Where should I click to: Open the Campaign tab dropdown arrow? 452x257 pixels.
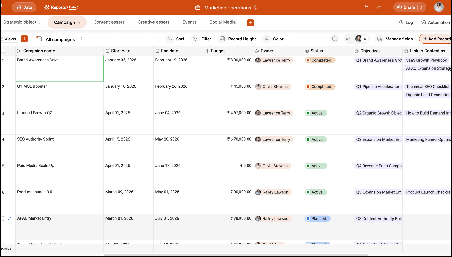tap(79, 23)
